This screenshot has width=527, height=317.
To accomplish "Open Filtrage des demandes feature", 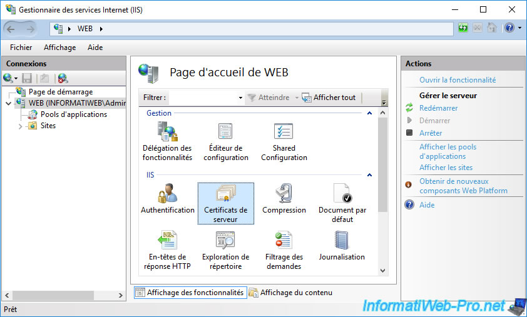I will click(284, 250).
